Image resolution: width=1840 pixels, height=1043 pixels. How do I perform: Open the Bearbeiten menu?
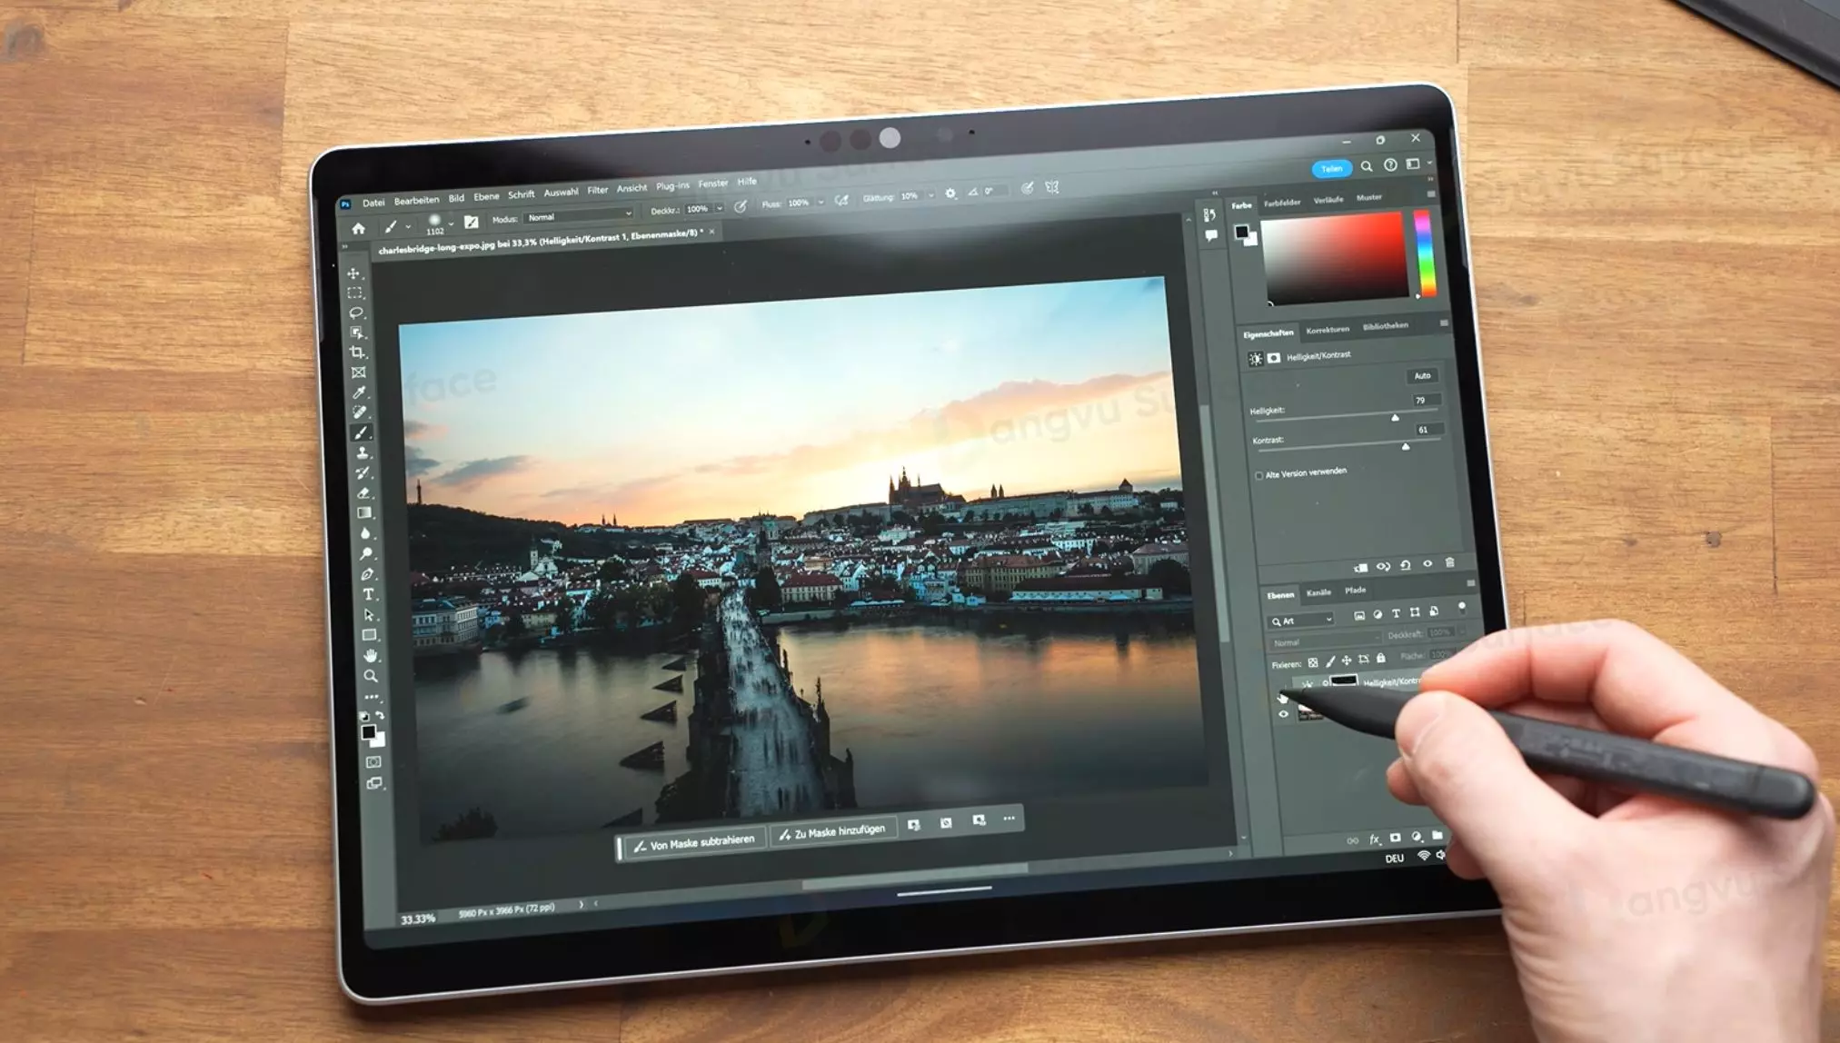click(416, 200)
